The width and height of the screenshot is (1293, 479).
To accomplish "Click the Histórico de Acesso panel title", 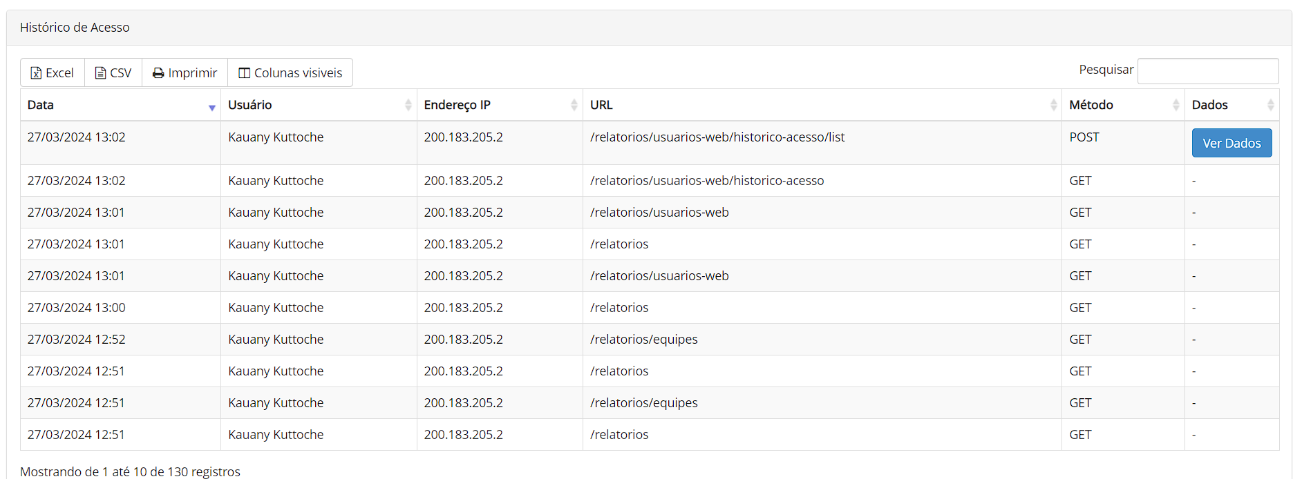I will (x=75, y=28).
